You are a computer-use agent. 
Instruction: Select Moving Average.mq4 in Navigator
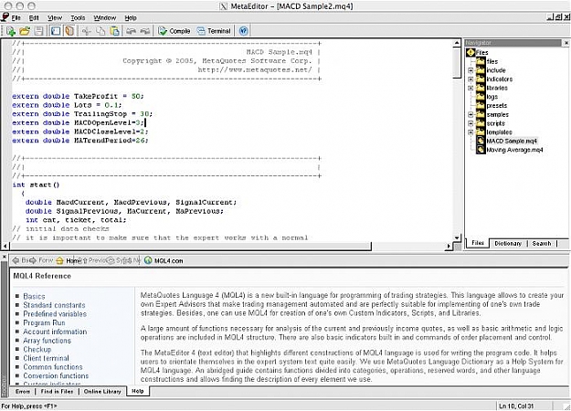tap(514, 150)
